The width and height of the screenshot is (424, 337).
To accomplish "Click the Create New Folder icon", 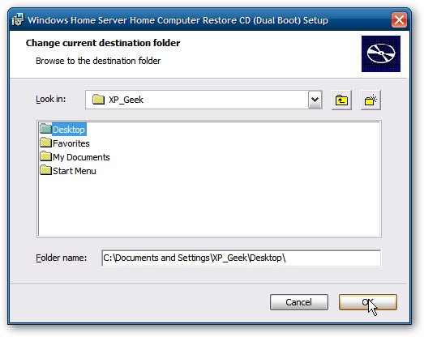I will (x=370, y=100).
